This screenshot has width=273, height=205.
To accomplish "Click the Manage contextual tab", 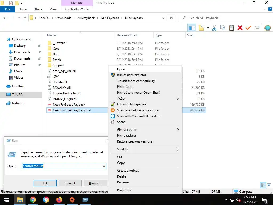I will (x=77, y=3).
